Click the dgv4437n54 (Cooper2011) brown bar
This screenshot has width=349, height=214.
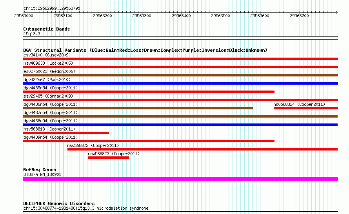tap(180, 116)
